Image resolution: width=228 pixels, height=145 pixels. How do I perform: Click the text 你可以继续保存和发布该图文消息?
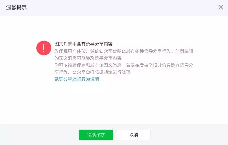pyautogui.click(x=88, y=65)
